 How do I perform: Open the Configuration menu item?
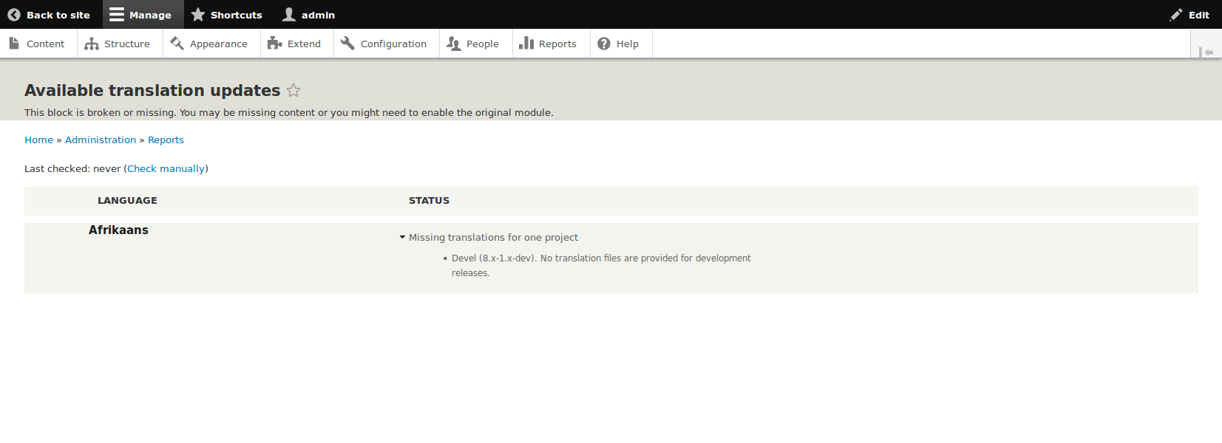pos(385,44)
